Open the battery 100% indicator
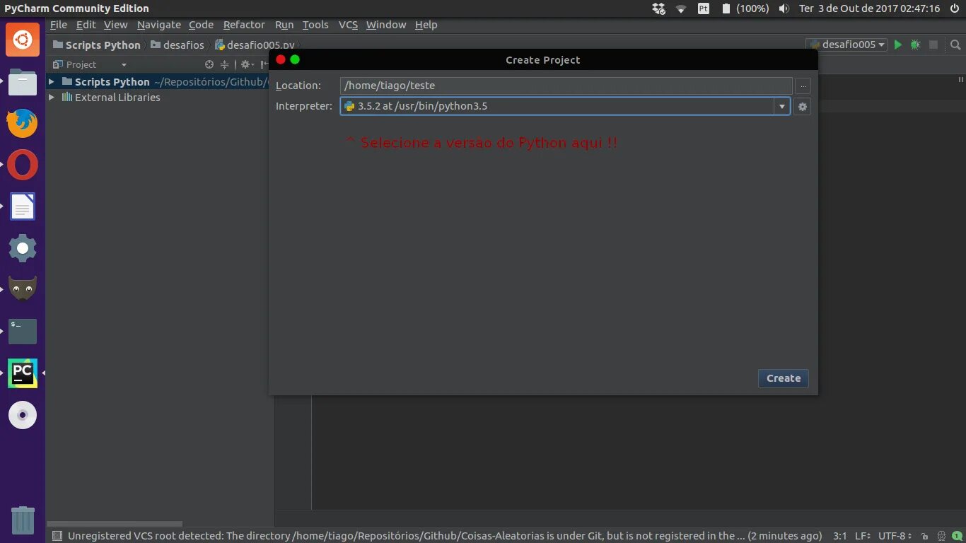 click(x=745, y=8)
